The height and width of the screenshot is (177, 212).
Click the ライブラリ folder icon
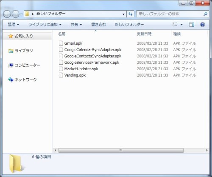[x=11, y=51]
